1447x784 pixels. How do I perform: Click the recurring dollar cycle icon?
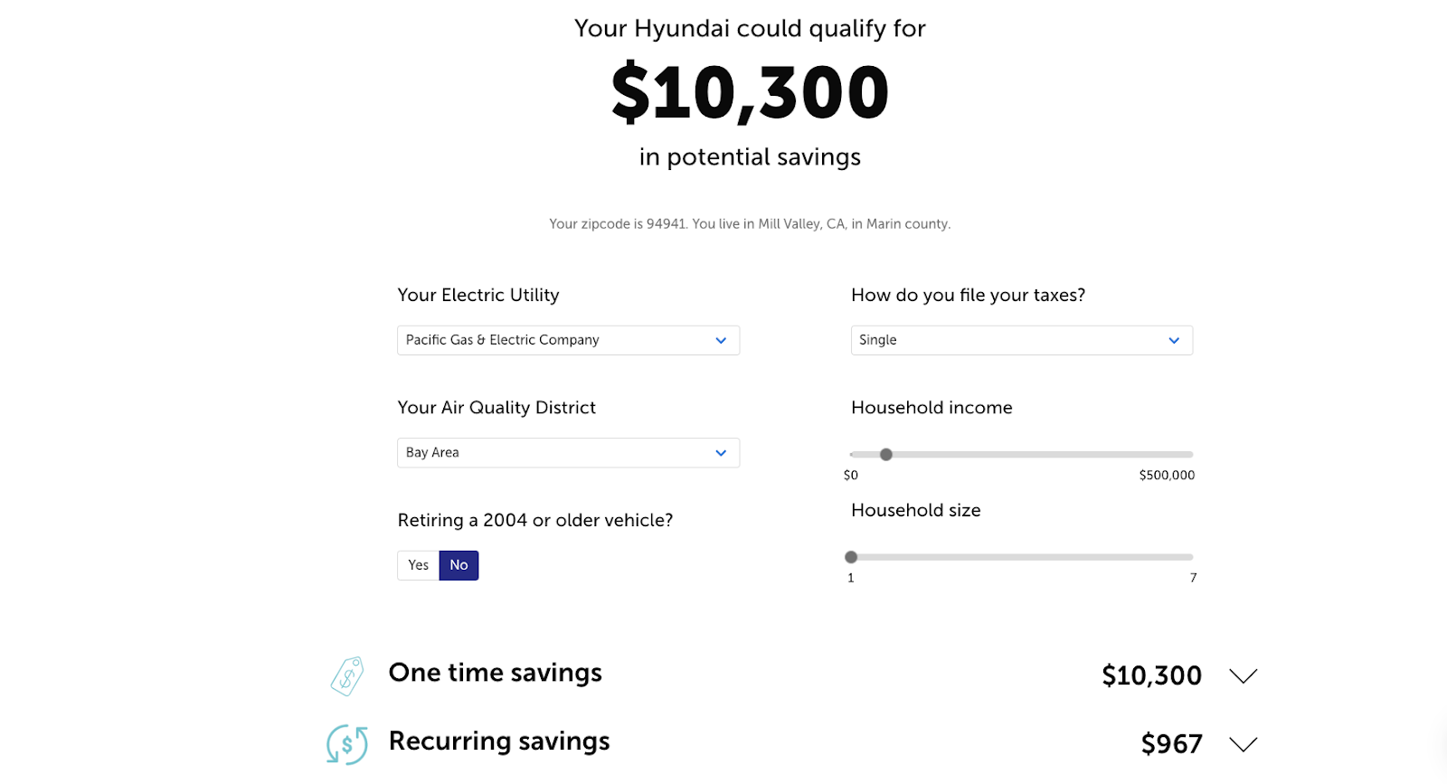[x=347, y=744]
